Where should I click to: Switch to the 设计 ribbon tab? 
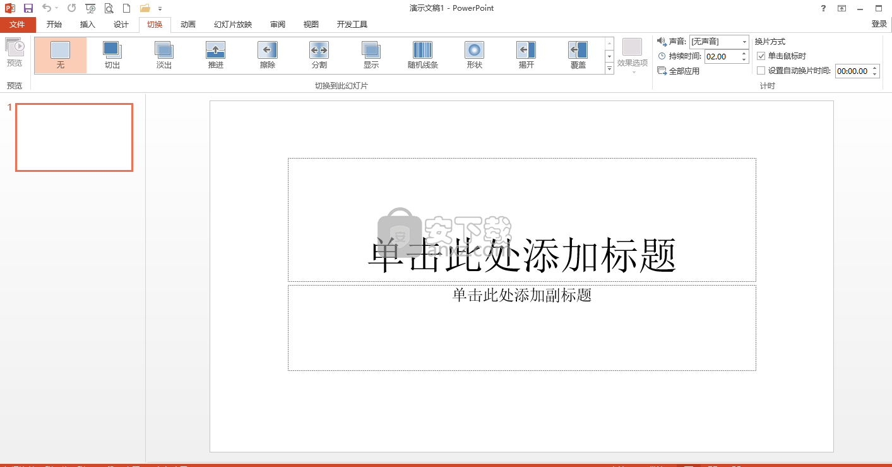click(121, 25)
